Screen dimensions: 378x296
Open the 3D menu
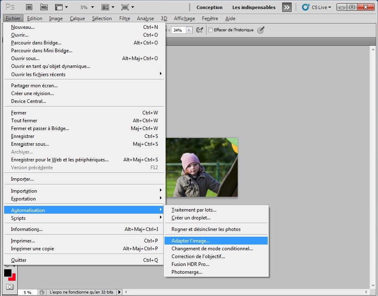(x=164, y=19)
